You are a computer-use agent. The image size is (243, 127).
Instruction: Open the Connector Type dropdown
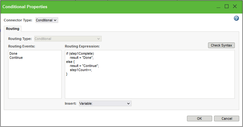coord(47,20)
